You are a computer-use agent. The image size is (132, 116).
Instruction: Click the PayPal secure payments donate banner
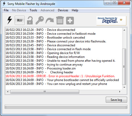pos(111,21)
